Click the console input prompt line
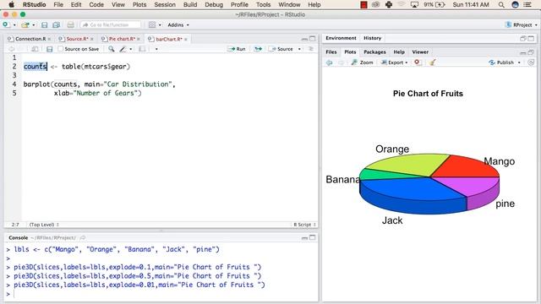541x304 pixels. [x=161, y=294]
